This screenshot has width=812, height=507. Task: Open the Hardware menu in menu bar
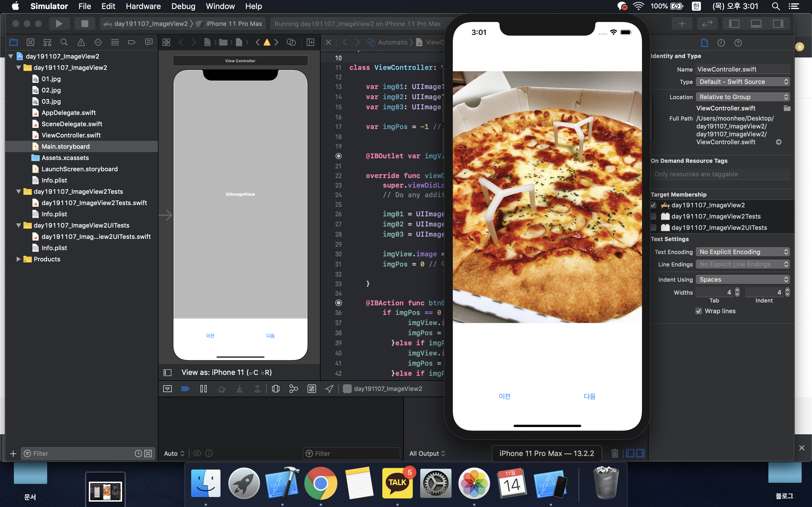[x=143, y=6]
